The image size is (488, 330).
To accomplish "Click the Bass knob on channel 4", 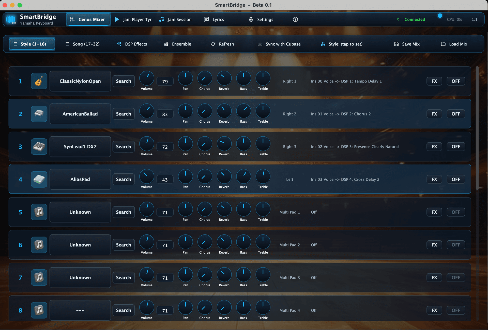I will pyautogui.click(x=243, y=176).
